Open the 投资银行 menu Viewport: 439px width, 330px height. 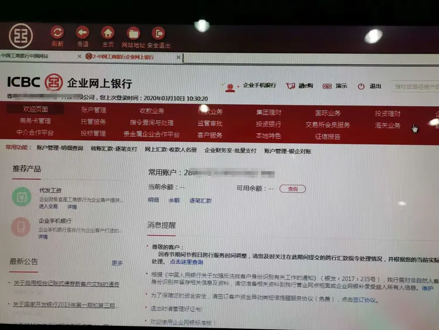[x=268, y=124]
